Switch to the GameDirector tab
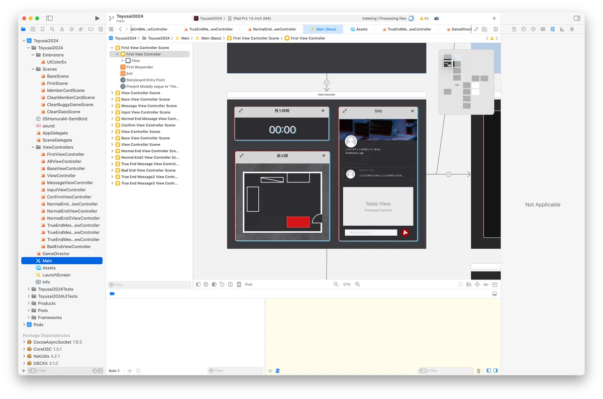This screenshot has width=603, height=399. [x=459, y=29]
